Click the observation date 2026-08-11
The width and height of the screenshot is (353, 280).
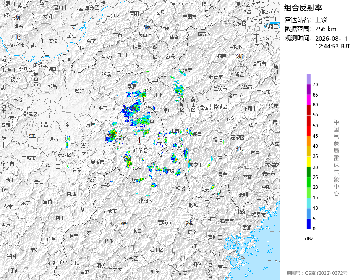[x=331, y=39]
